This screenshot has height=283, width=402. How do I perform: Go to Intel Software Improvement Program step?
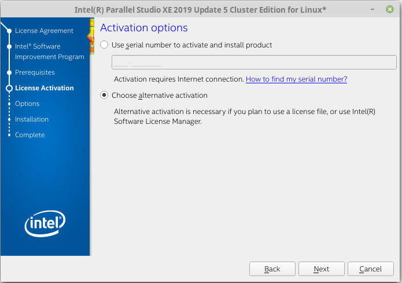(x=49, y=52)
